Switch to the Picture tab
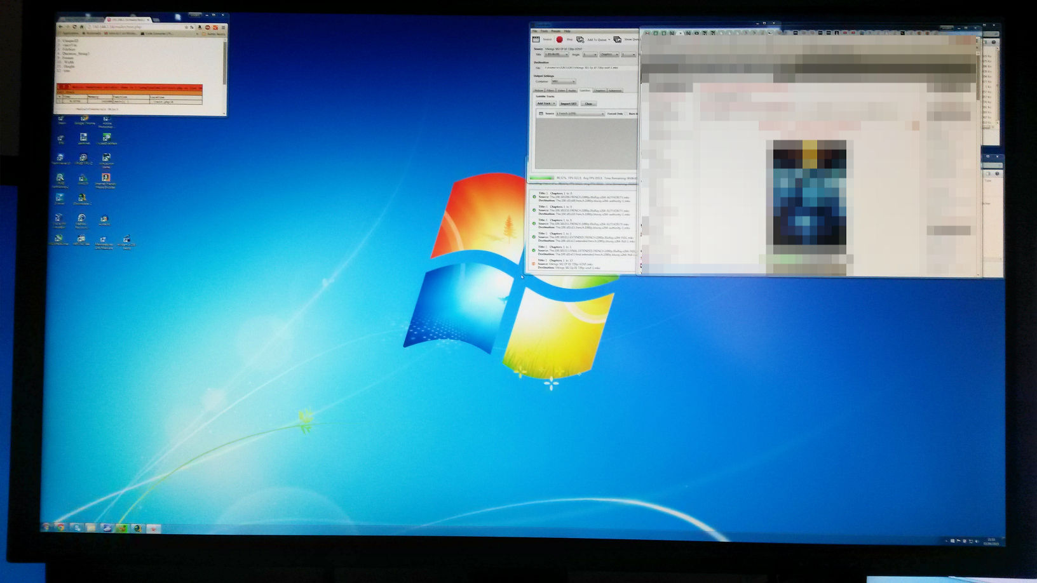1037x583 pixels. pos(539,90)
